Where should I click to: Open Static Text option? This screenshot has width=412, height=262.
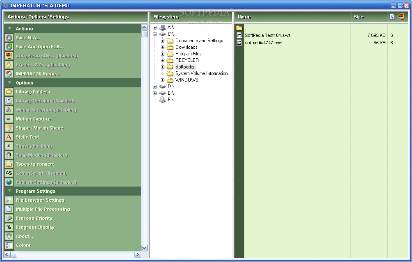tap(27, 137)
